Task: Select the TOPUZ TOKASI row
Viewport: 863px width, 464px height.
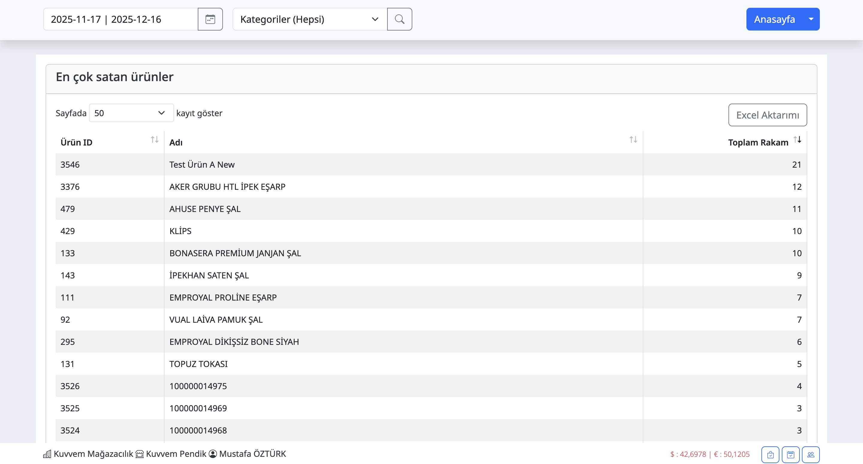Action: tap(198, 364)
